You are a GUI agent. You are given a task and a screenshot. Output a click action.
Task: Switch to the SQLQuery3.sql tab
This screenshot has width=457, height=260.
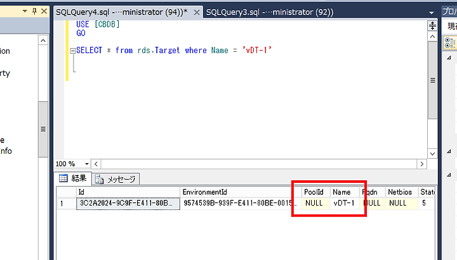pos(270,13)
